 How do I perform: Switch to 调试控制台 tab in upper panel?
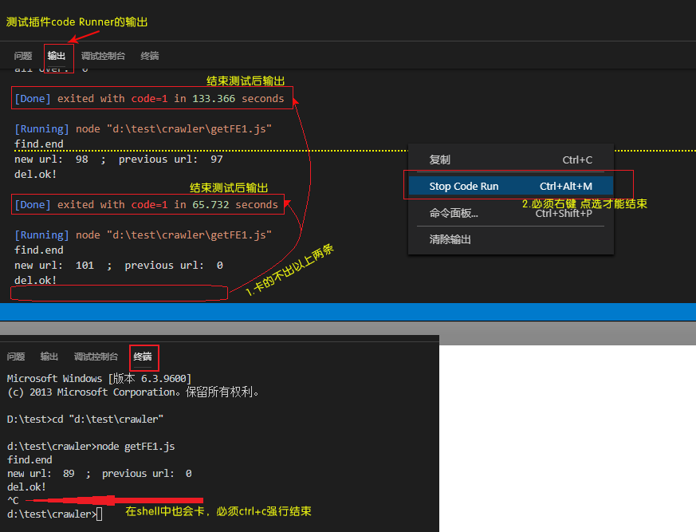(x=103, y=56)
